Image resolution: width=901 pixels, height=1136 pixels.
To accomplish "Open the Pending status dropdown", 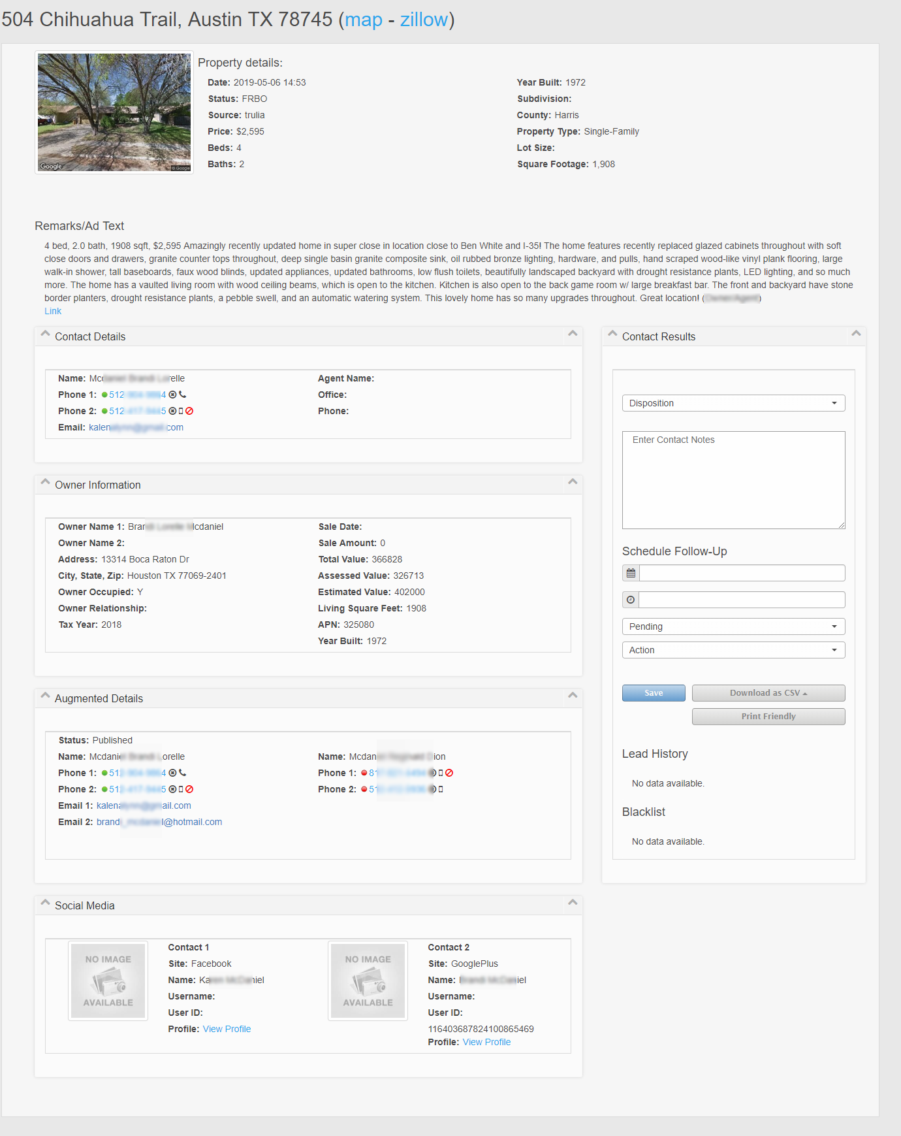I will pos(733,626).
